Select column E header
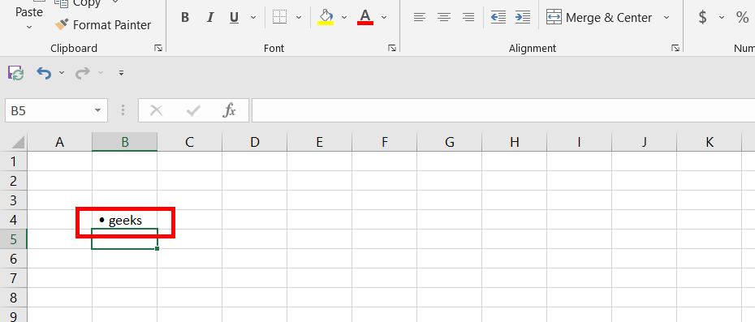The height and width of the screenshot is (322, 755). [x=319, y=142]
